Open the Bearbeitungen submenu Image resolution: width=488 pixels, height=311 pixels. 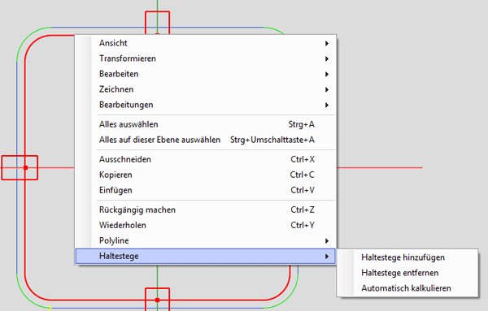206,105
